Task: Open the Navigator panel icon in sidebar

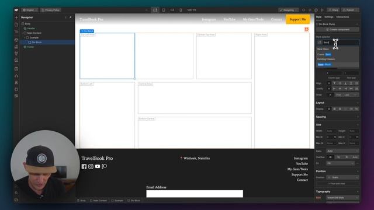Action: [16, 31]
